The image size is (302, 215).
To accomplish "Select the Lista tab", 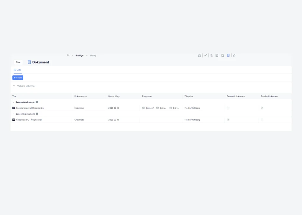I will click(17, 70).
